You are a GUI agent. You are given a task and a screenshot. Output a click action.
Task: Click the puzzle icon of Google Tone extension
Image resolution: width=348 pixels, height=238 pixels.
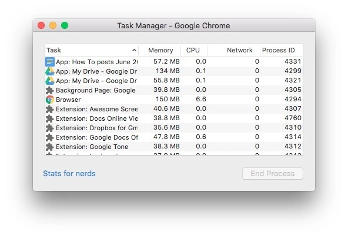click(x=50, y=147)
